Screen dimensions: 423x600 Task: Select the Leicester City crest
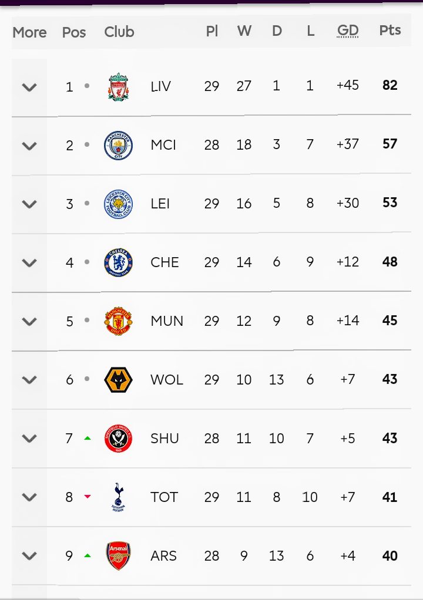point(118,204)
